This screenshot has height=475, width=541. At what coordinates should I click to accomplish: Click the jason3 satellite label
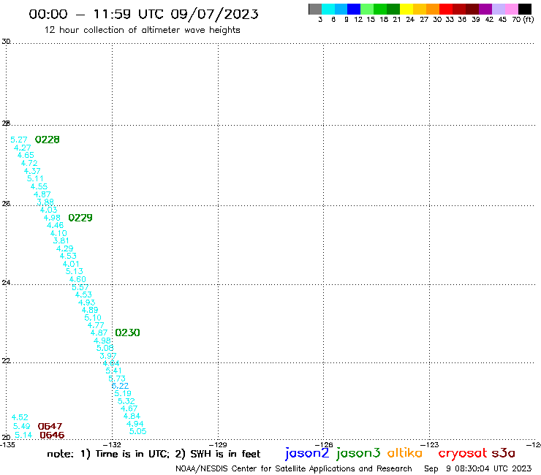(358, 453)
